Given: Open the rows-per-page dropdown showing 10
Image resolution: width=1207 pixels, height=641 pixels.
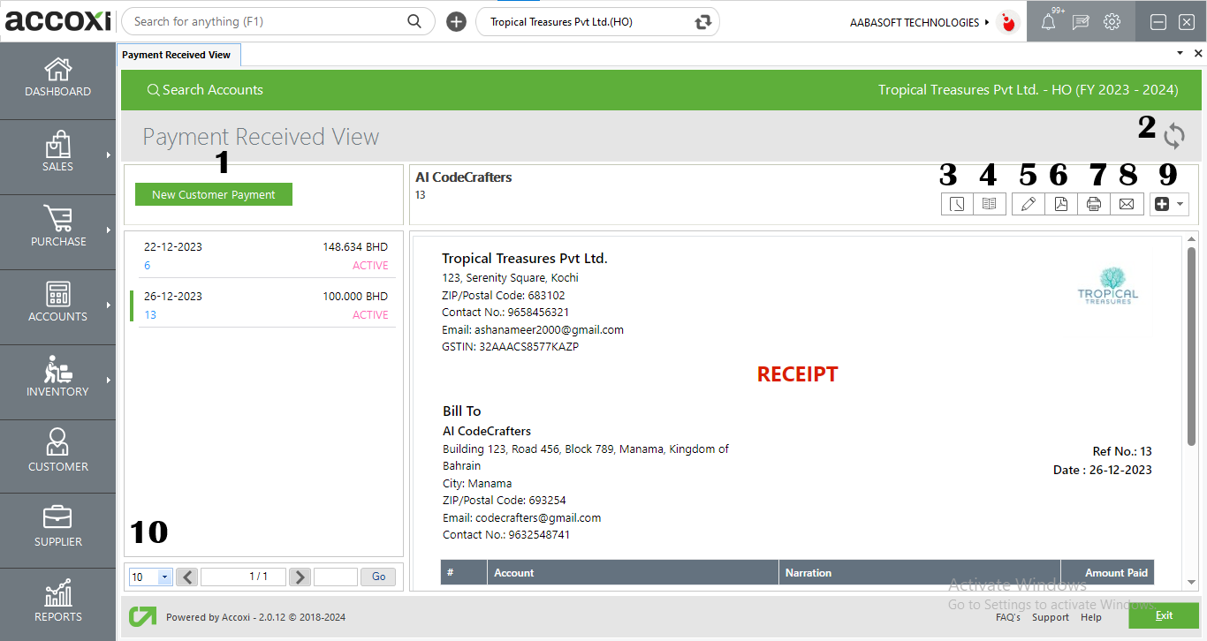Looking at the screenshot, I should [150, 577].
